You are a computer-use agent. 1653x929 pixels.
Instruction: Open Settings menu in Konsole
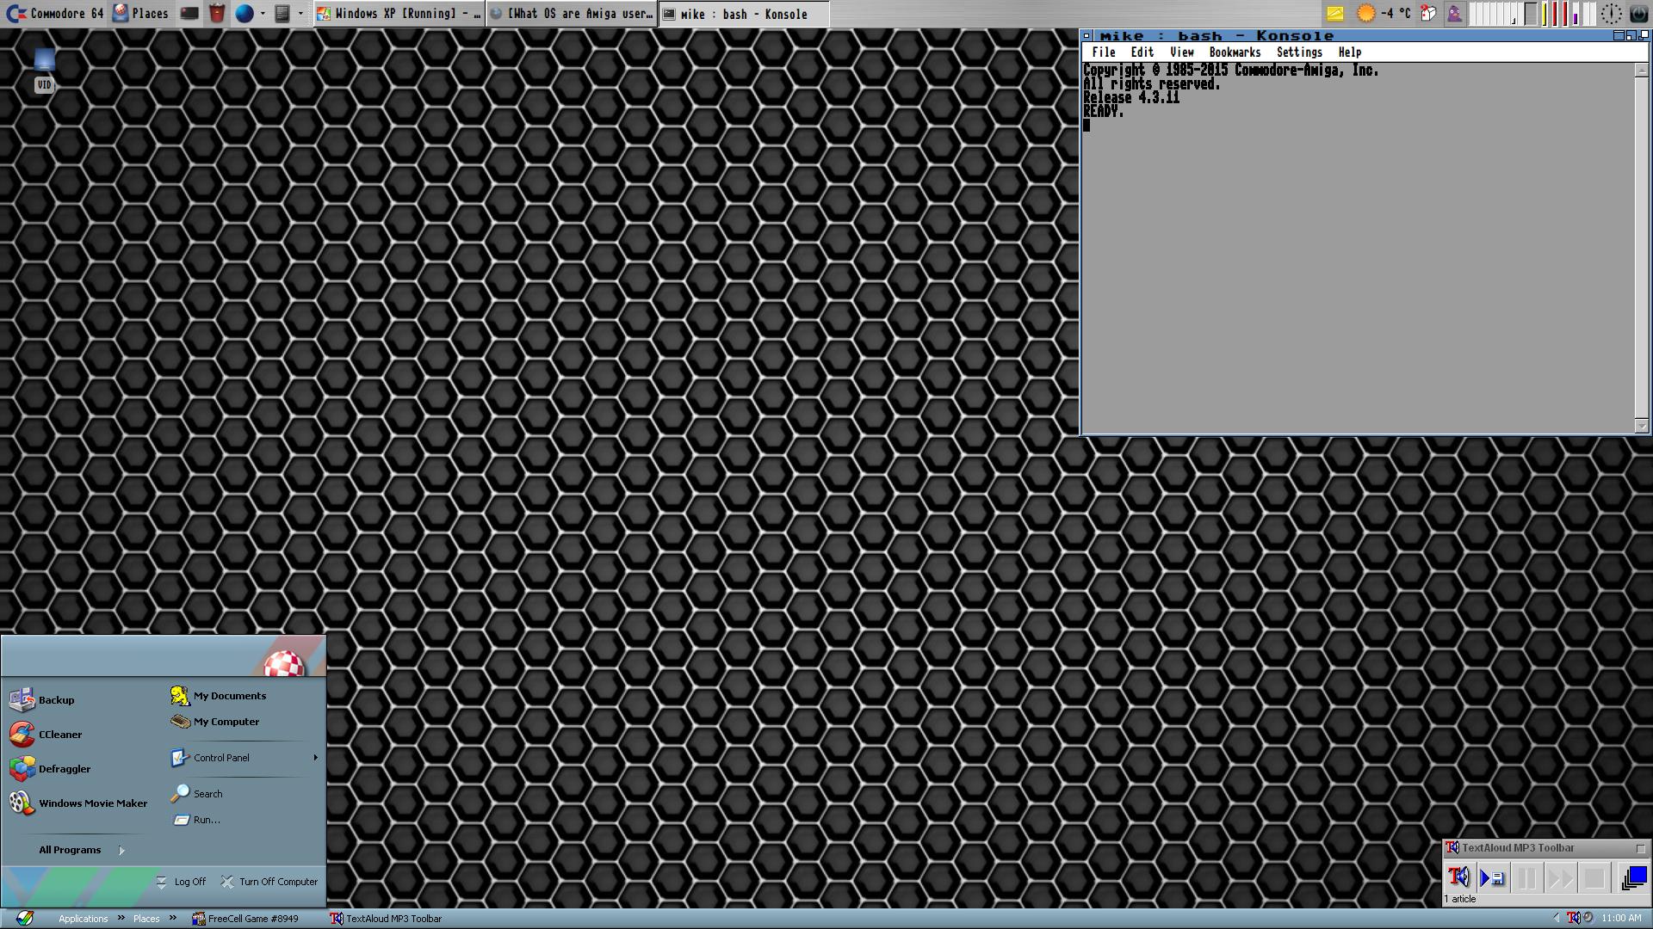[1299, 52]
